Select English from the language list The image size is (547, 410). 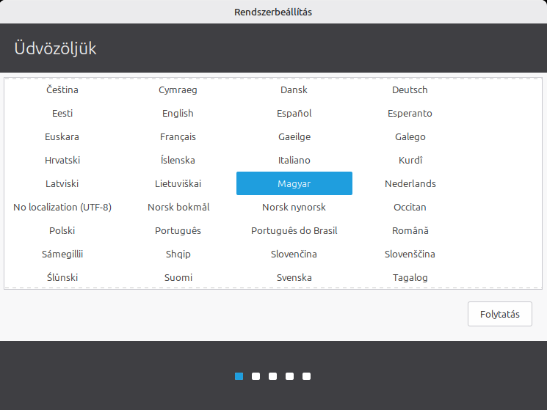click(x=178, y=113)
